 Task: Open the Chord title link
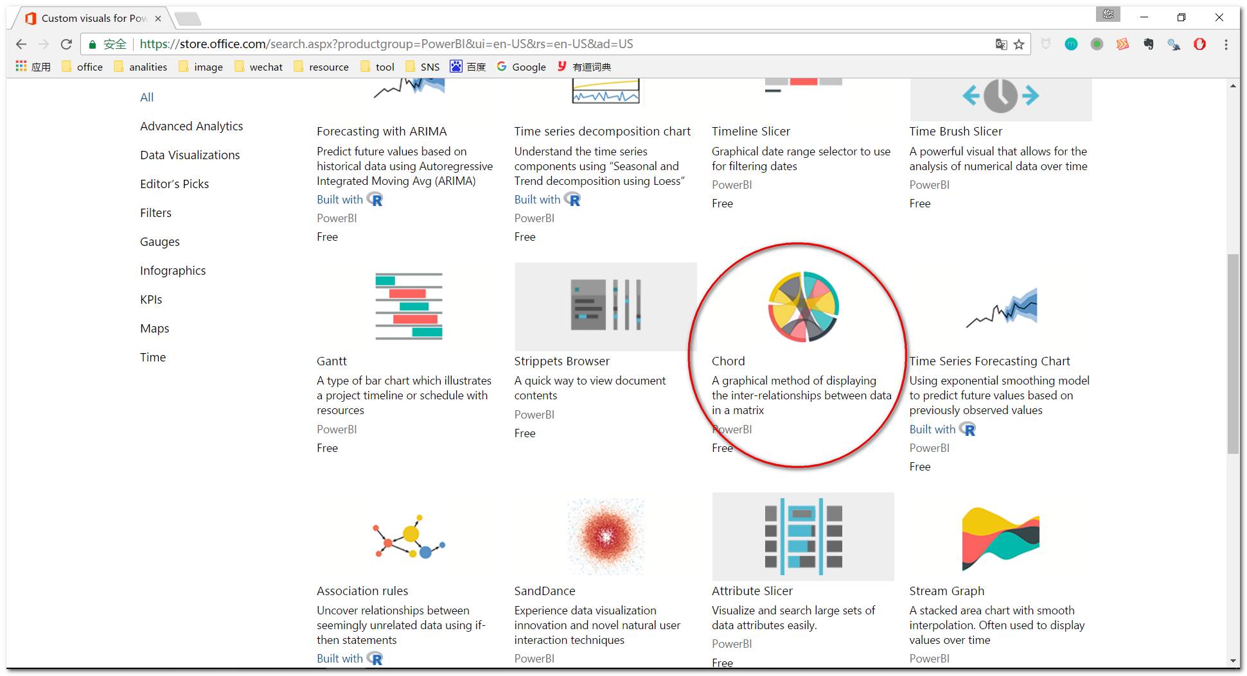(729, 361)
